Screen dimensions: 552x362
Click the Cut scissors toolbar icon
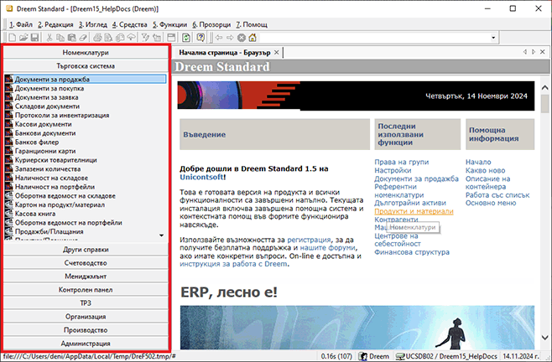pos(49,38)
